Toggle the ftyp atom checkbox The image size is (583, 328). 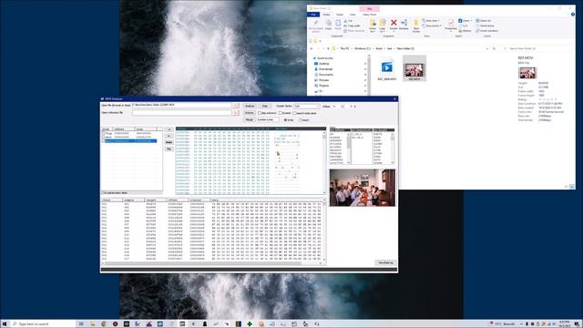click(x=103, y=133)
